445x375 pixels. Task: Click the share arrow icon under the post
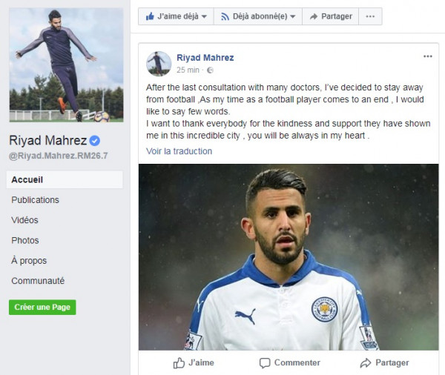point(365,362)
